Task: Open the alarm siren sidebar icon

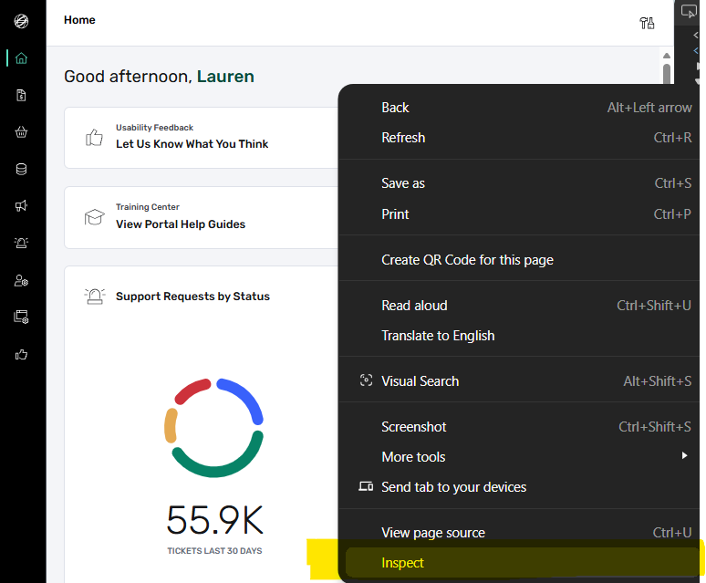Action: point(21,243)
